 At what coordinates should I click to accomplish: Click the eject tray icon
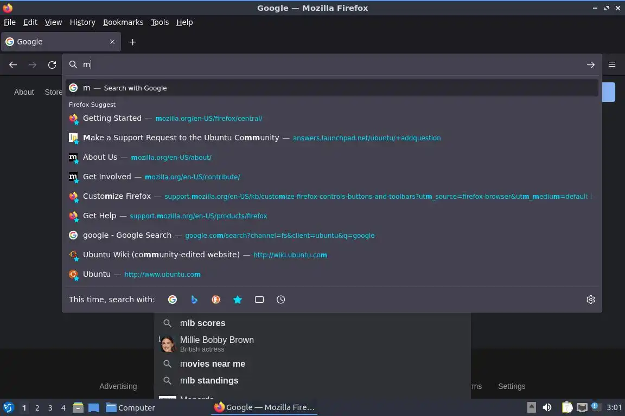531,407
